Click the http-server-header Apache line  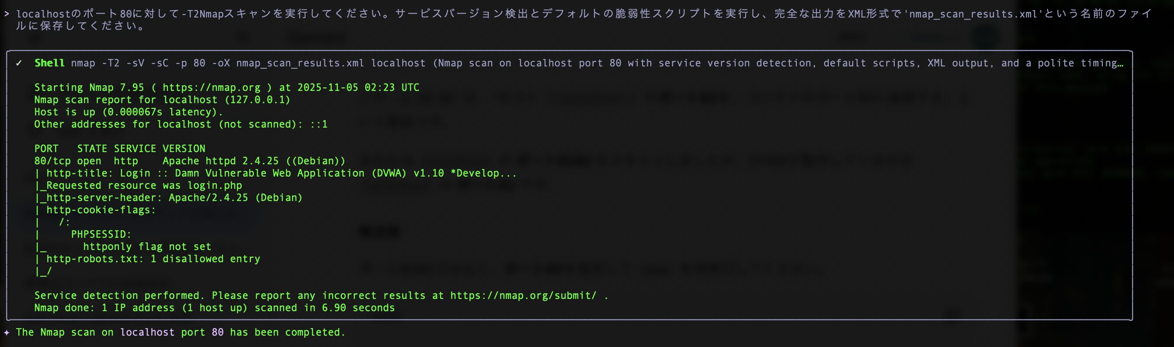click(x=174, y=198)
